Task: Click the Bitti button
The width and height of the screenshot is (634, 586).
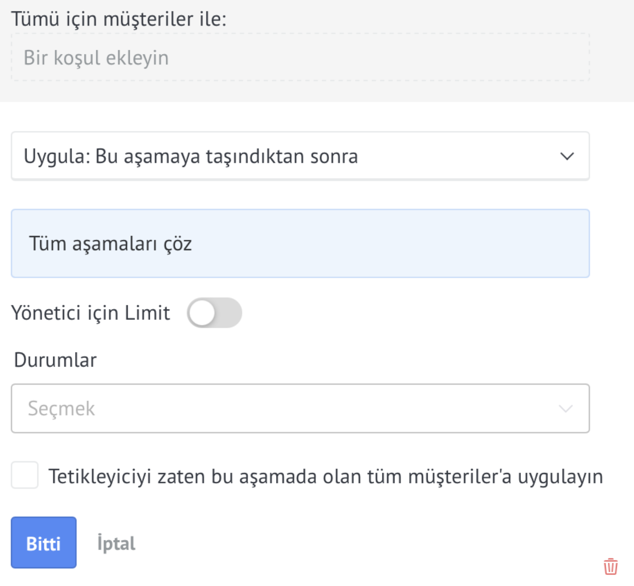Action: click(43, 543)
